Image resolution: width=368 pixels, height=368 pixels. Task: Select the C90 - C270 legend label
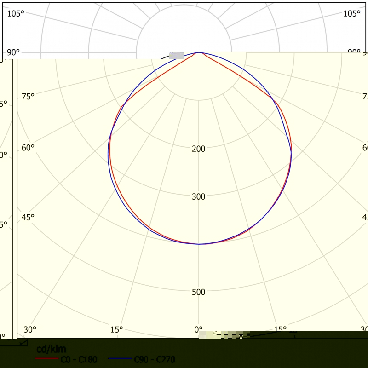[154, 359]
